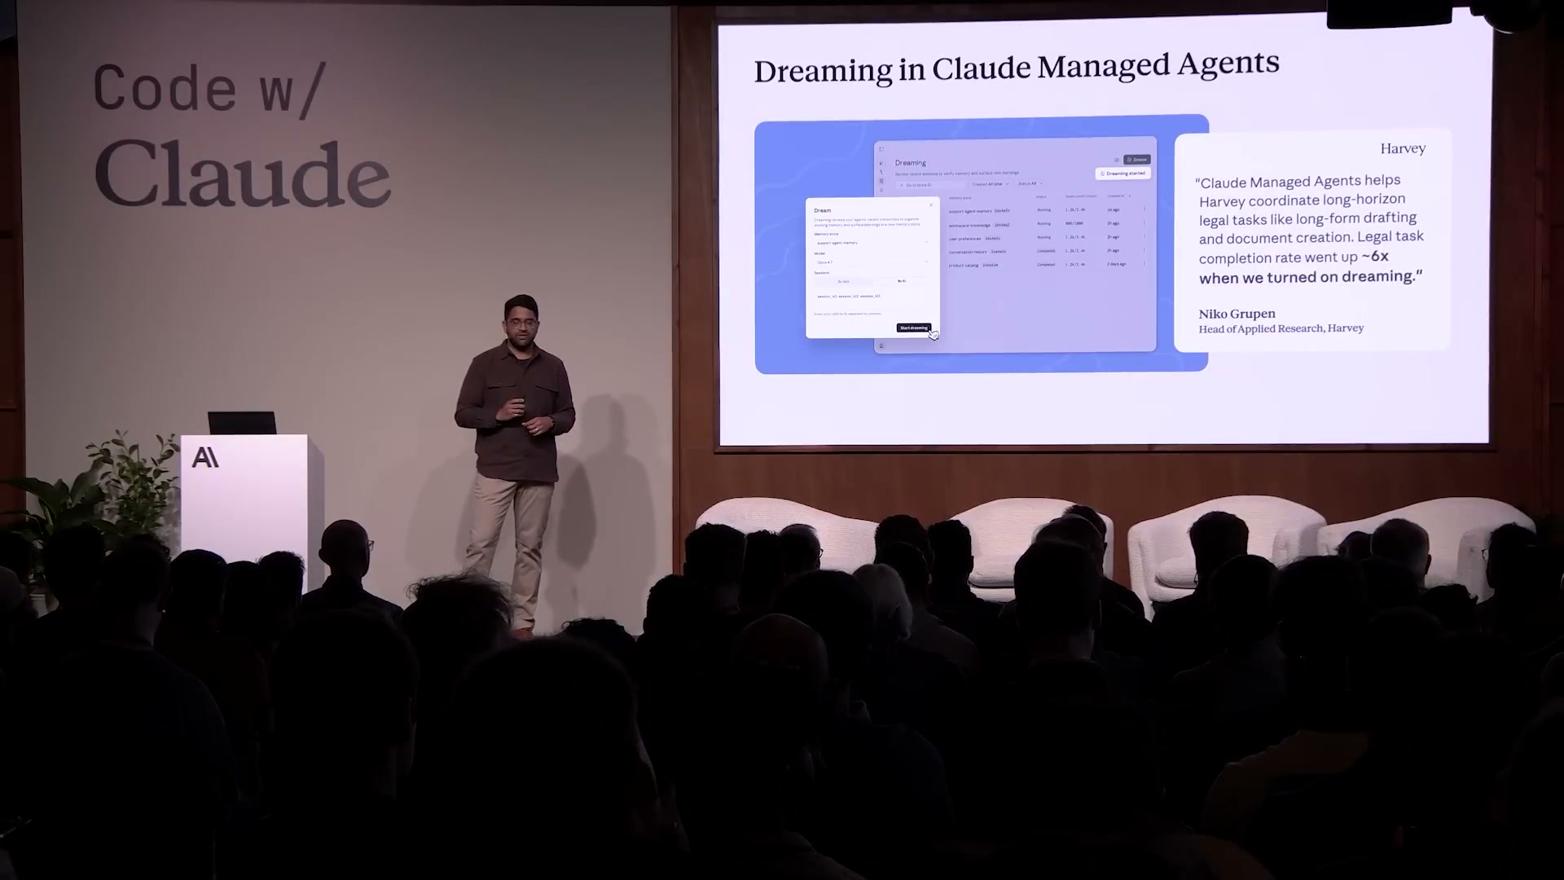The image size is (1564, 880).
Task: Open the user-preferences row
Action: (x=1046, y=238)
